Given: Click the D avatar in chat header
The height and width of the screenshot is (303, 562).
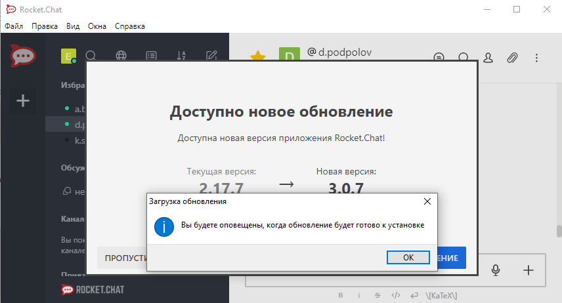Looking at the screenshot, I should tap(290, 54).
